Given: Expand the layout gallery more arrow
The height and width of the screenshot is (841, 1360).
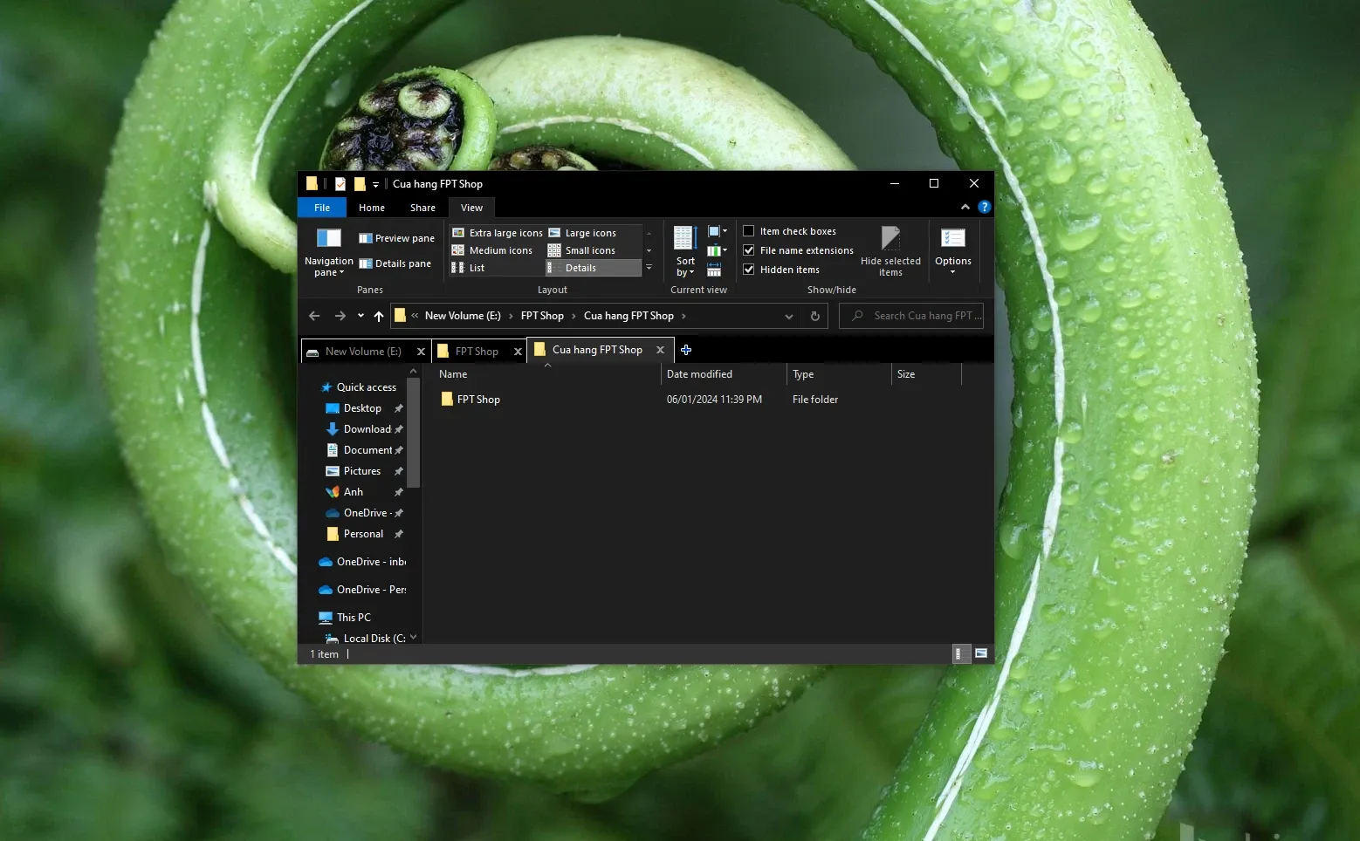Looking at the screenshot, I should pos(649,268).
